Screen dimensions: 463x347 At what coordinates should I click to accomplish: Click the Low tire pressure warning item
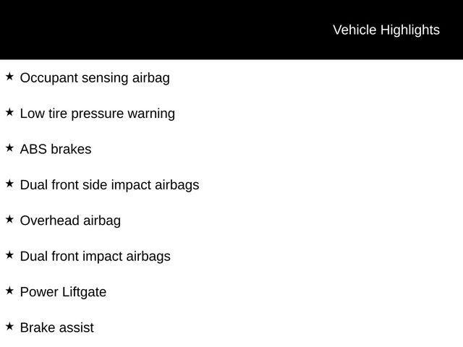point(97,113)
